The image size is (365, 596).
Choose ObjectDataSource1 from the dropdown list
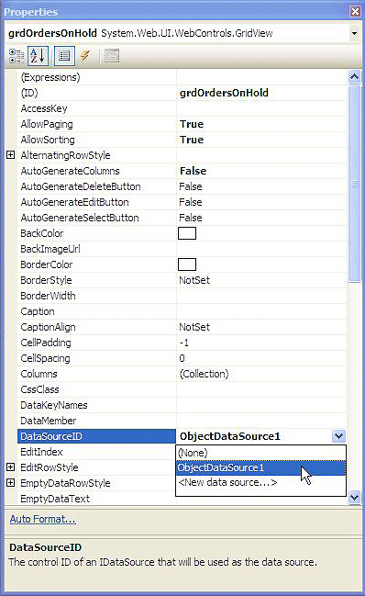click(260, 467)
